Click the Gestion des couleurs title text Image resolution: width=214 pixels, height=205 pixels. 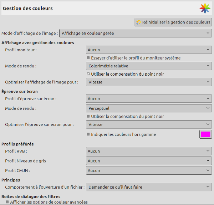click(x=28, y=8)
